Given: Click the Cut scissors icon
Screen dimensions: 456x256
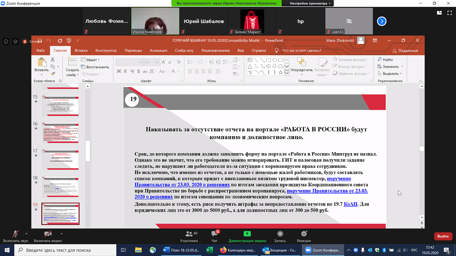Looking at the screenshot, I should [x=53, y=60].
